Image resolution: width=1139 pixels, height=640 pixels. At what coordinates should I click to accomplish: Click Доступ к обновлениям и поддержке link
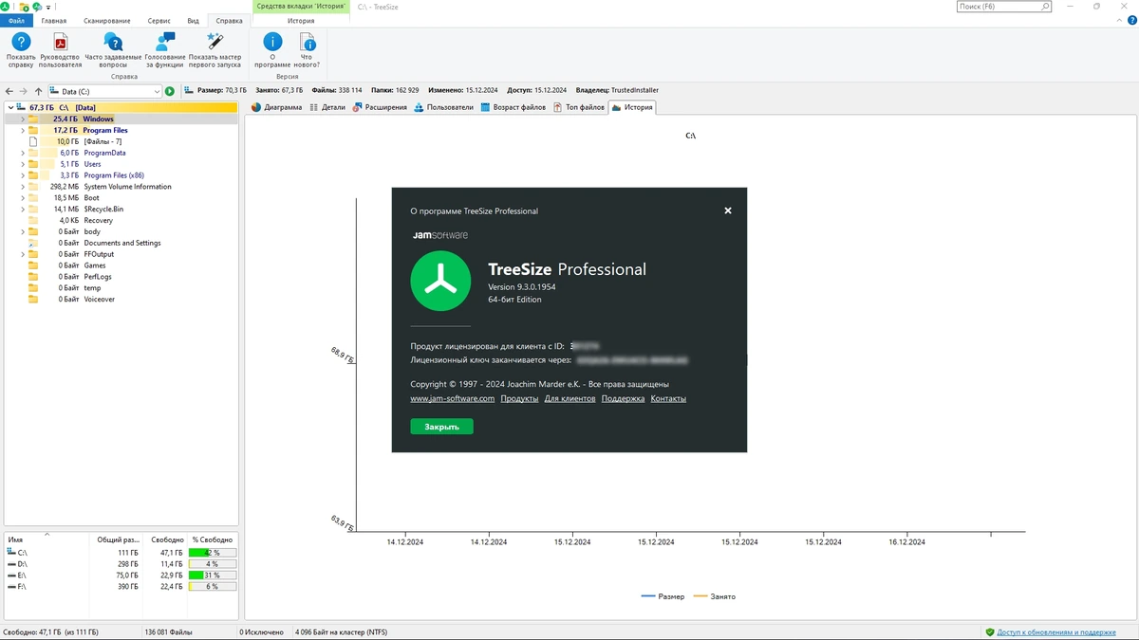(x=1056, y=631)
